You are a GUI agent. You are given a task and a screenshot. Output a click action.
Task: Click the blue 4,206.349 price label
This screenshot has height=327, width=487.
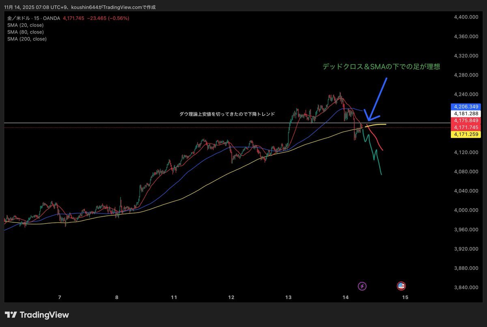(465, 107)
